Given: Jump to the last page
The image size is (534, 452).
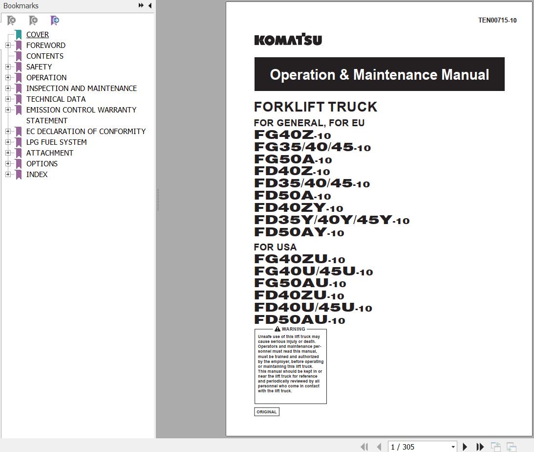Looking at the screenshot, I should pyautogui.click(x=480, y=447).
